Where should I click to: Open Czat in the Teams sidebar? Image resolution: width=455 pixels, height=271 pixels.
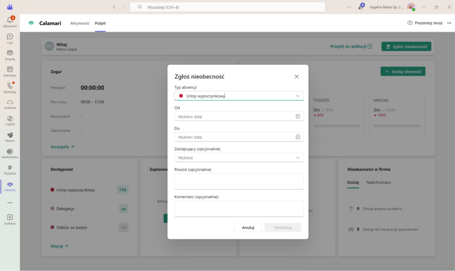point(10,39)
